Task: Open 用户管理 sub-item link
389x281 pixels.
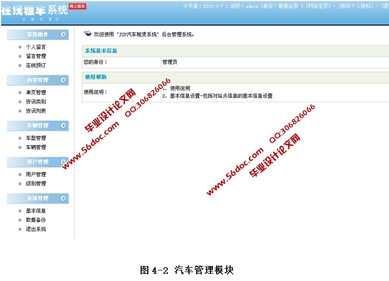Action: (x=36, y=174)
